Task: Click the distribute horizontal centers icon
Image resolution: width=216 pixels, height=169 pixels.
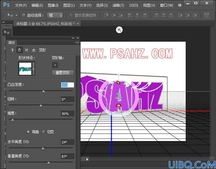Action: pyautogui.click(x=187, y=15)
